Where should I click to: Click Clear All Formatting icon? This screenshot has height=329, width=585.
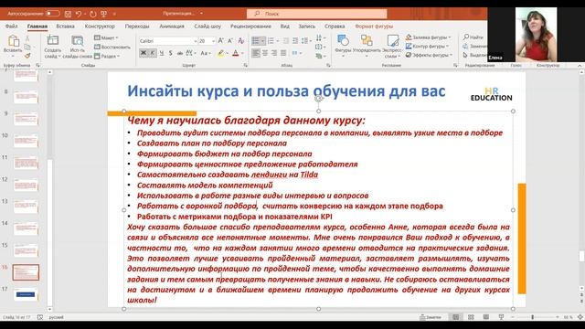[241, 40]
